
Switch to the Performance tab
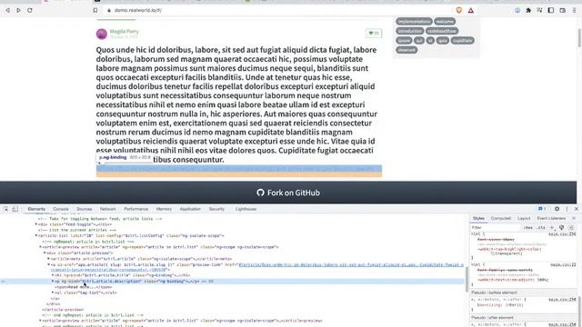pyautogui.click(x=135, y=209)
